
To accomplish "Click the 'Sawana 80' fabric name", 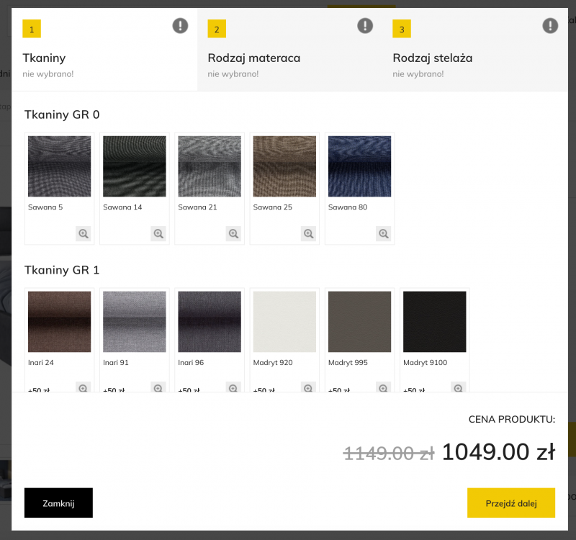I will click(x=348, y=207).
